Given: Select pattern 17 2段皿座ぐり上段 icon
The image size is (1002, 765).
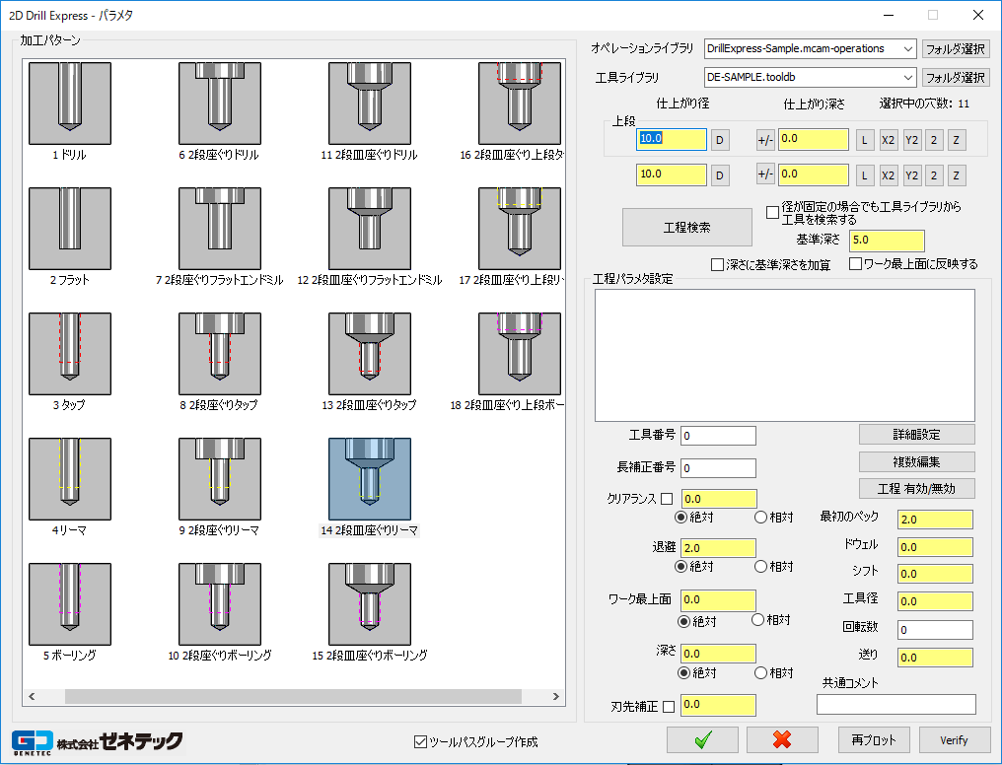Looking at the screenshot, I should pyautogui.click(x=520, y=229).
